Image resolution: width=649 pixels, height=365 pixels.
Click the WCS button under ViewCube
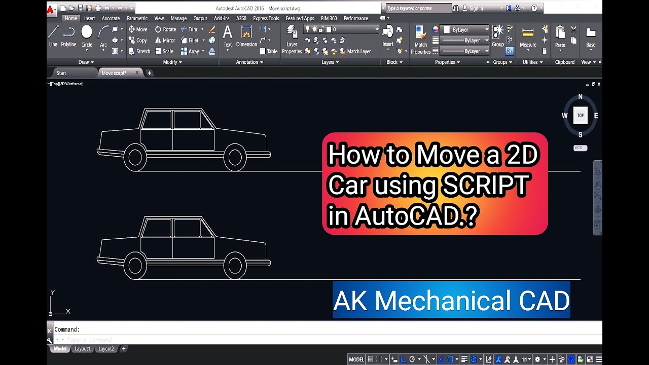[580, 148]
